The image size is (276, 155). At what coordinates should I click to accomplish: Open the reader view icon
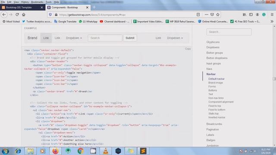pos(198,15)
